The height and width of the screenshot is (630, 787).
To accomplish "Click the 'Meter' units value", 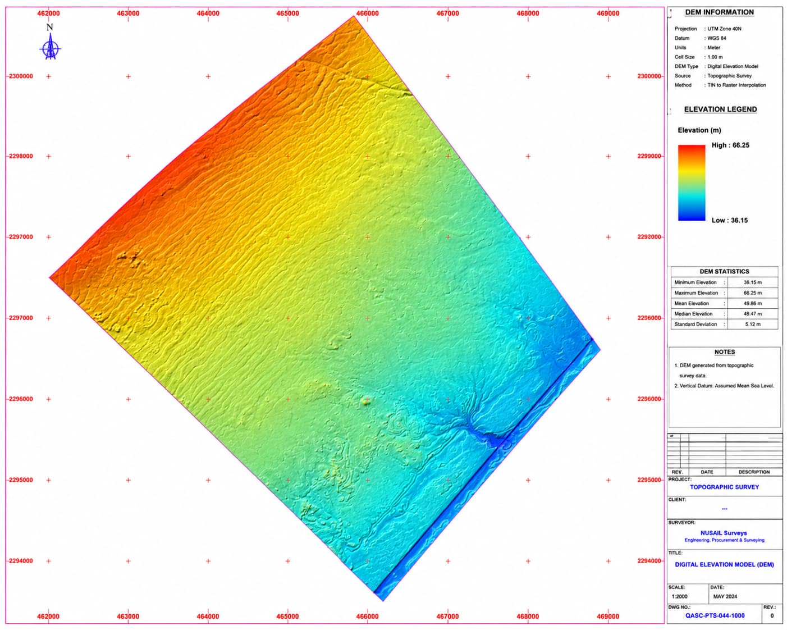I will tap(713, 48).
